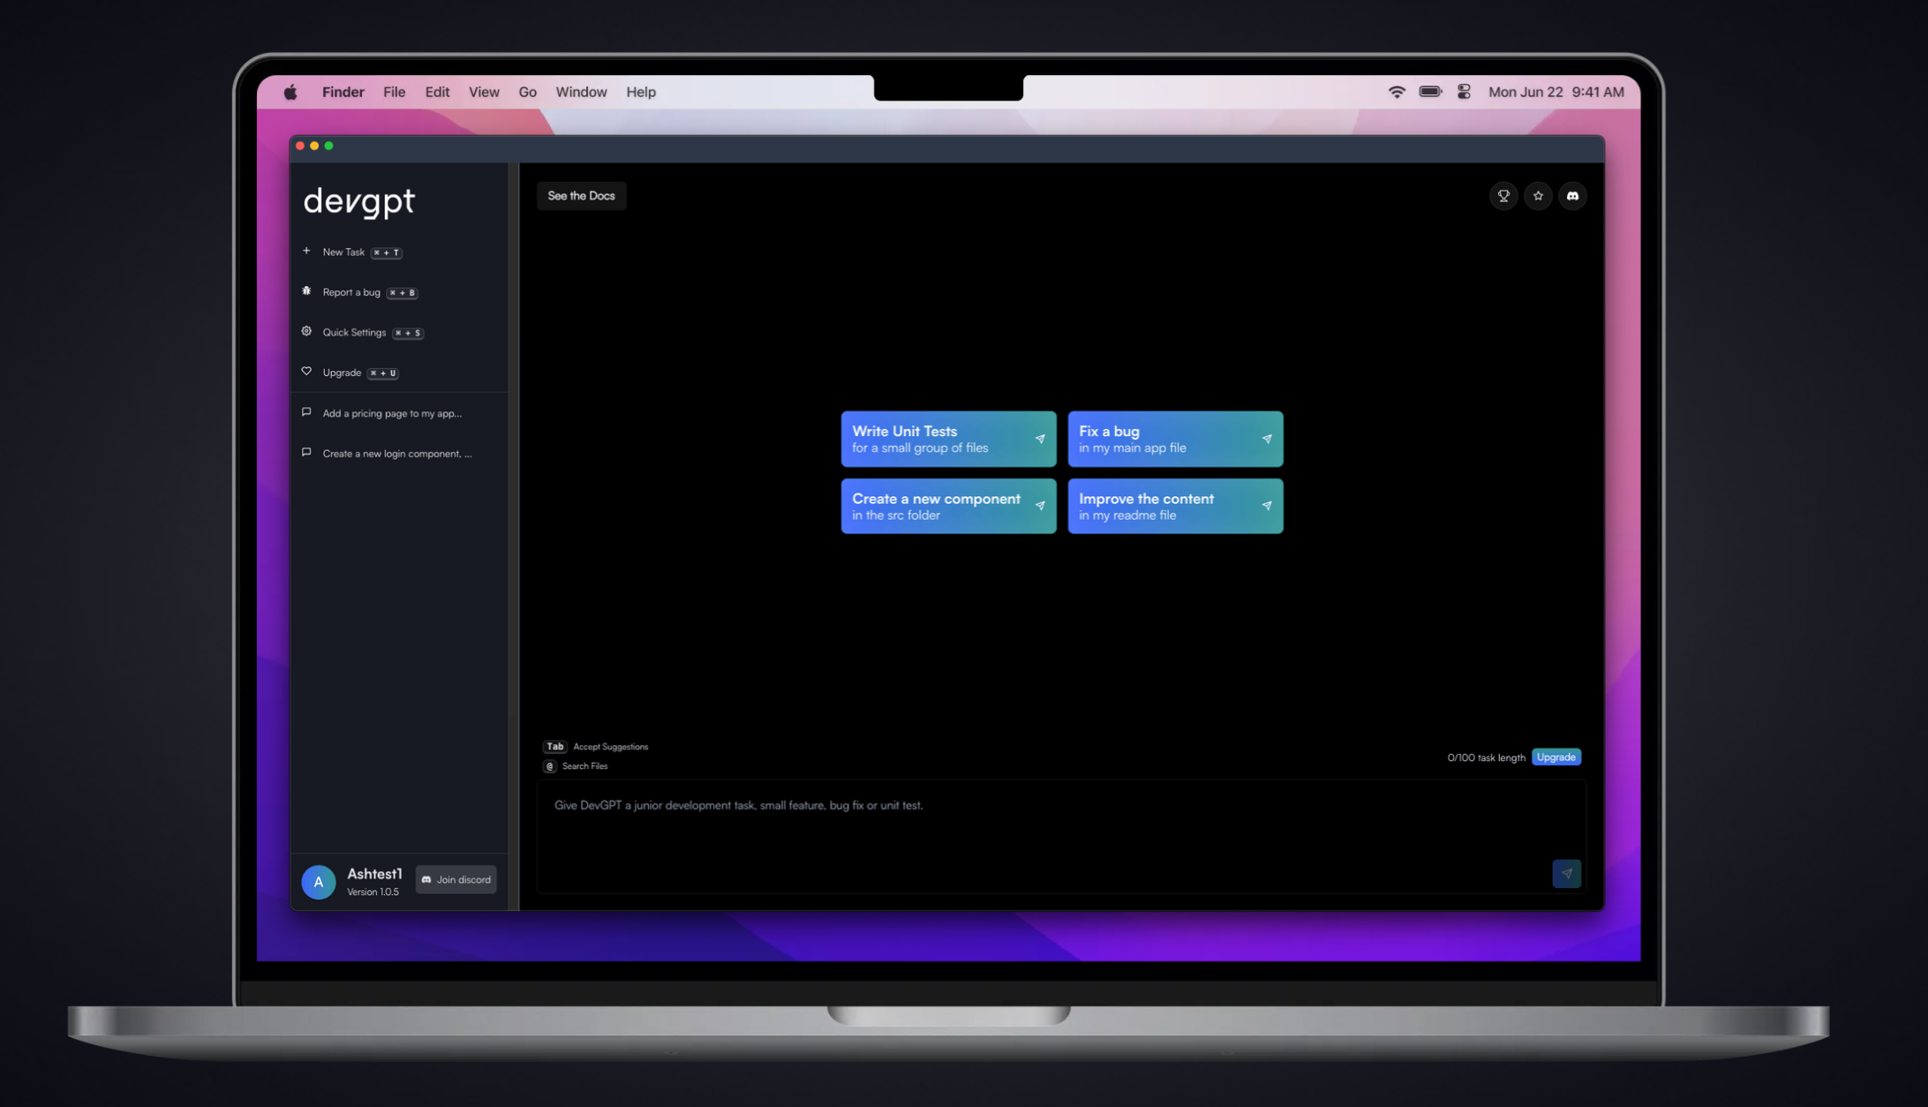This screenshot has width=1928, height=1107.
Task: Start a New Task from sidebar
Action: click(x=343, y=252)
